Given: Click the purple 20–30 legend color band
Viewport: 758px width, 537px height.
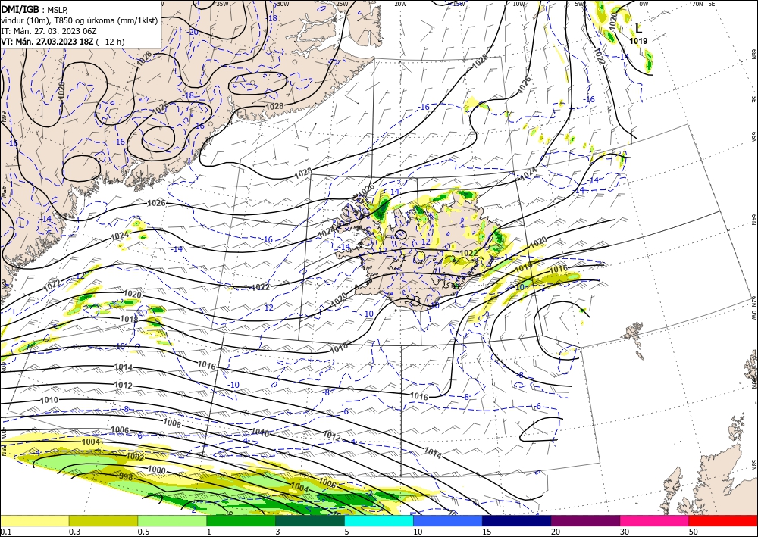Looking at the screenshot, I should [585, 520].
